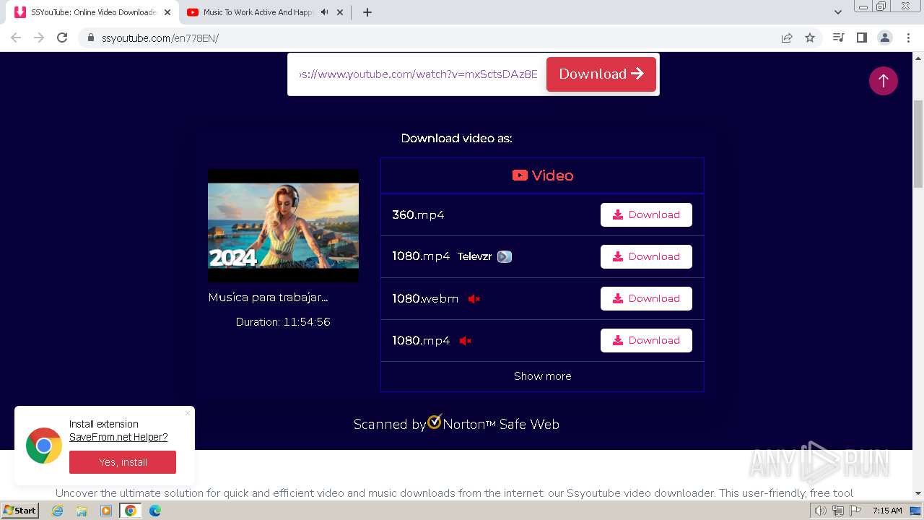Click the Chrome taskbar icon
Screen dimensions: 924x520
130,511
